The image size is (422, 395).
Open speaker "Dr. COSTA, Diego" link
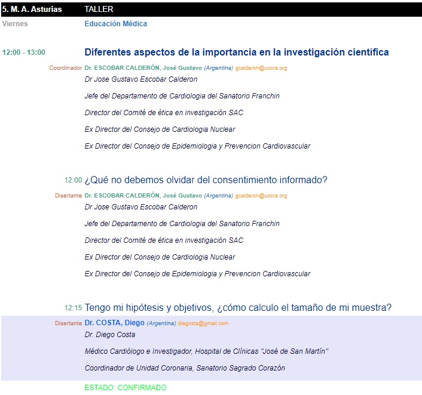114,323
